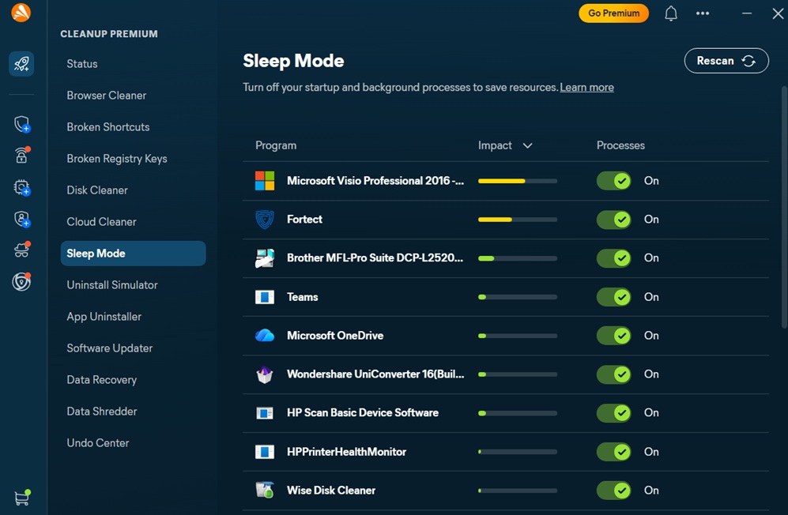Click the Wondershare UniConverter icon
This screenshot has height=515, width=788.
pos(265,374)
